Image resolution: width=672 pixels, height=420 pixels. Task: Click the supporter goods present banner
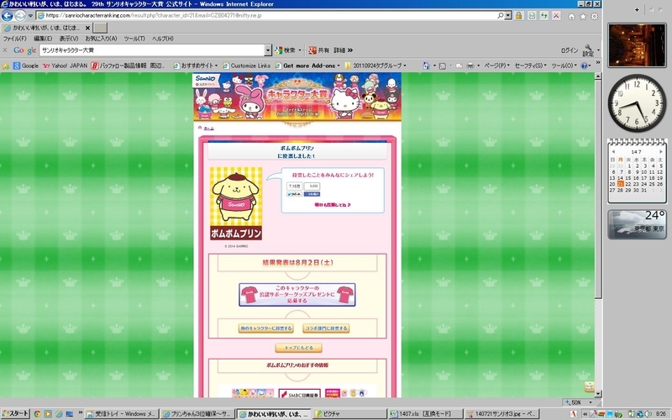pyautogui.click(x=297, y=295)
